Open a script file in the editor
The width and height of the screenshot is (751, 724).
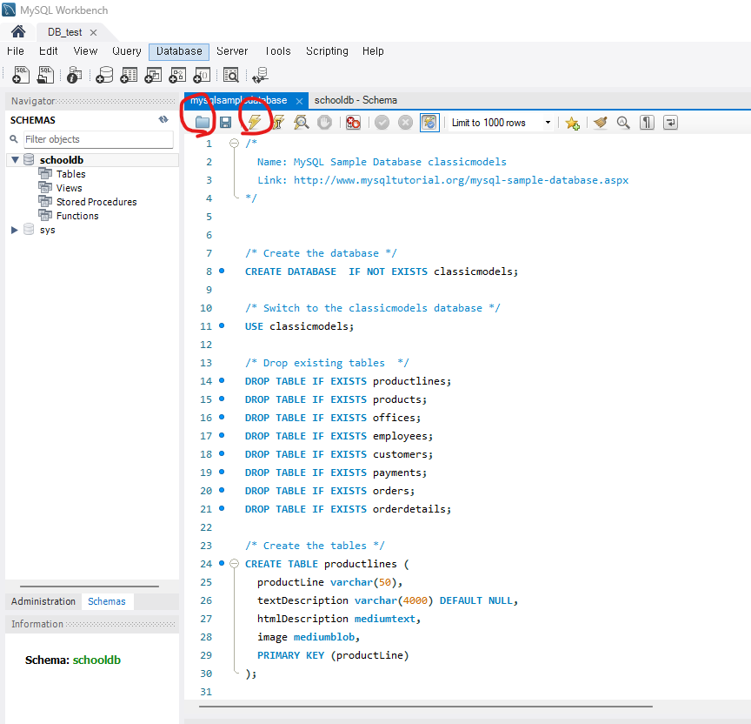[203, 123]
